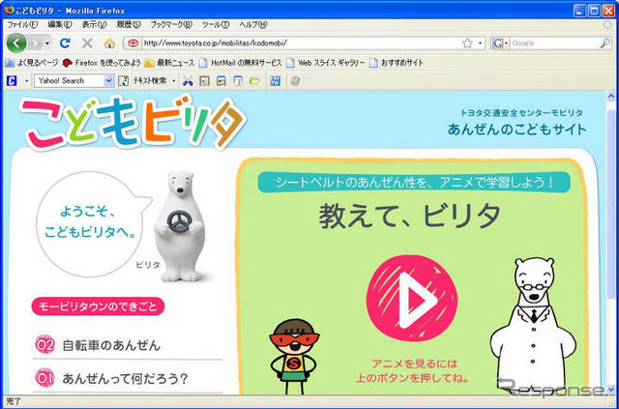Click the polar bear ビリタ mascot figure
Screen dimensions: 619x409
(180, 226)
